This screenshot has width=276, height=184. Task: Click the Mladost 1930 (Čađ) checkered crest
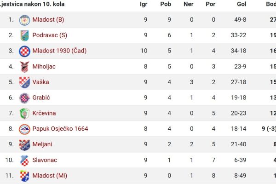point(24,51)
